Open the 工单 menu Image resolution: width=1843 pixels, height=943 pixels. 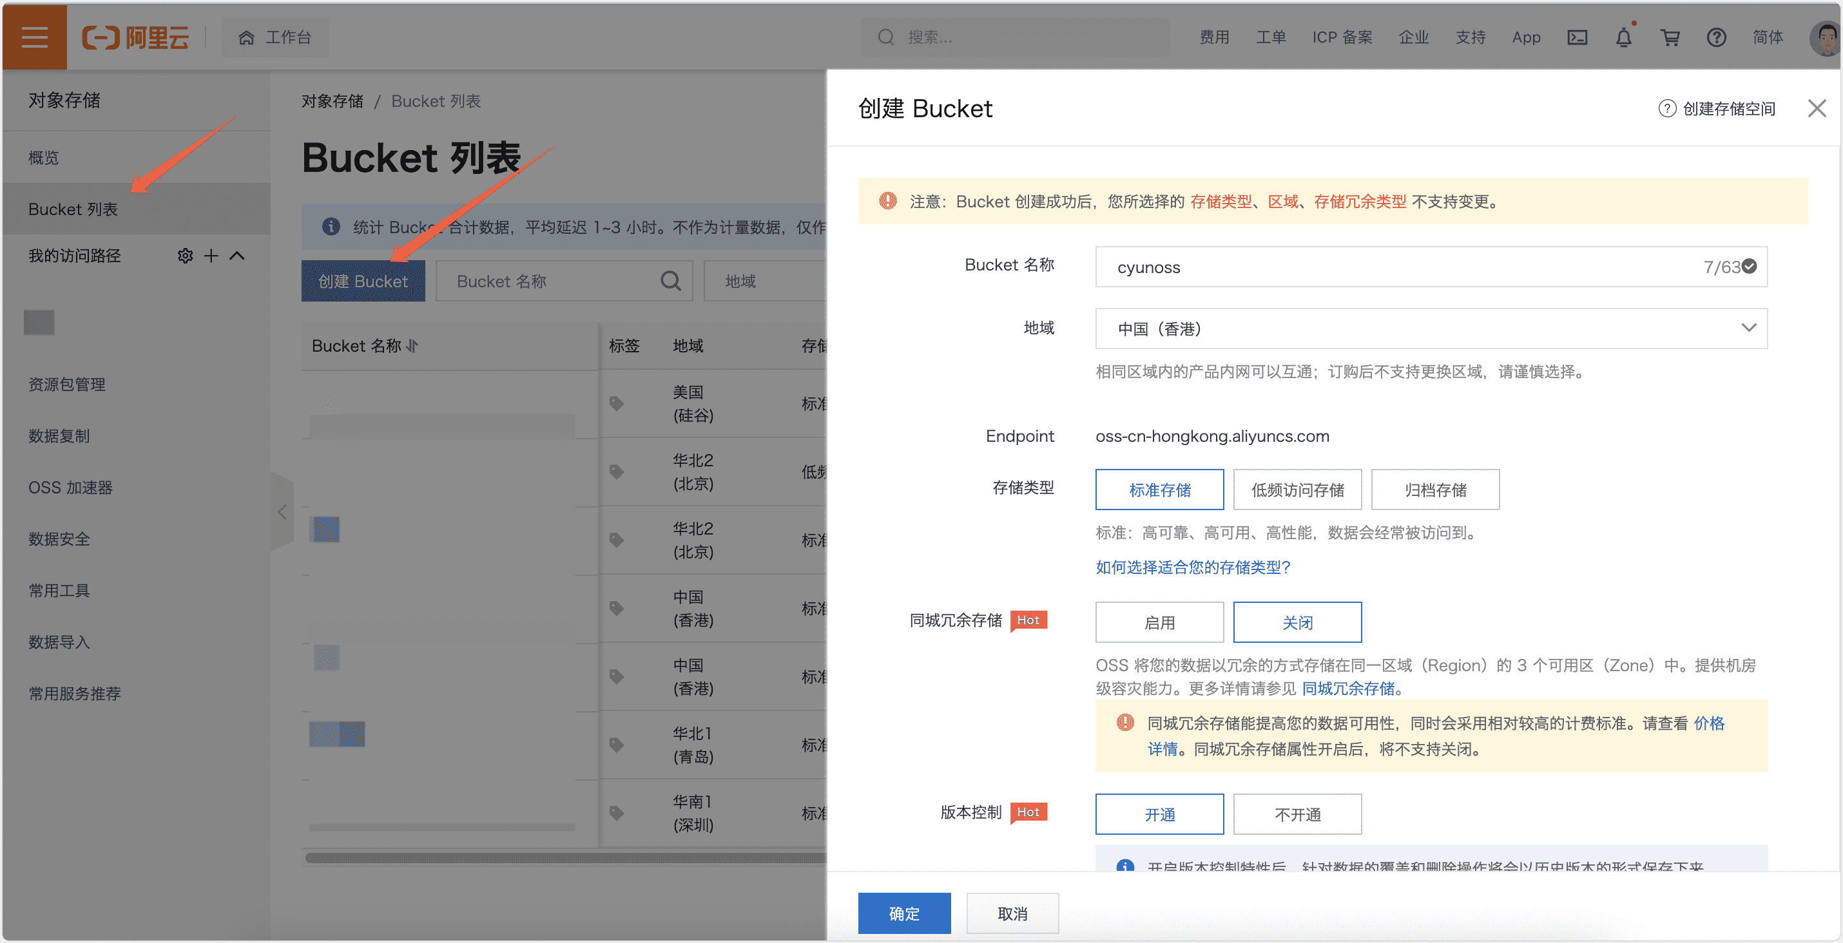point(1271,37)
